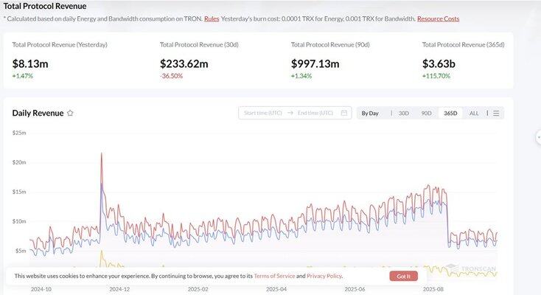Click the collapse arrow at the right edge
Viewport: 541px width, 295px height.
538,136
